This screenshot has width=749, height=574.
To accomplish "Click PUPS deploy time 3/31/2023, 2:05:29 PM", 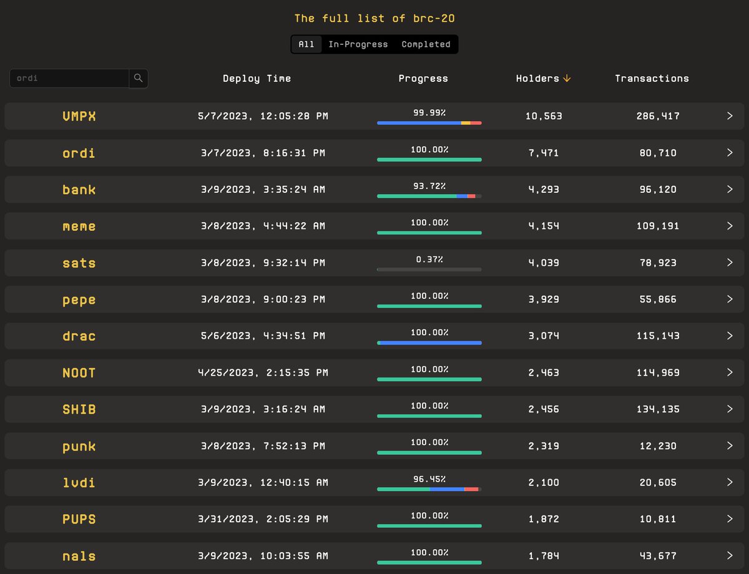I will pyautogui.click(x=263, y=519).
